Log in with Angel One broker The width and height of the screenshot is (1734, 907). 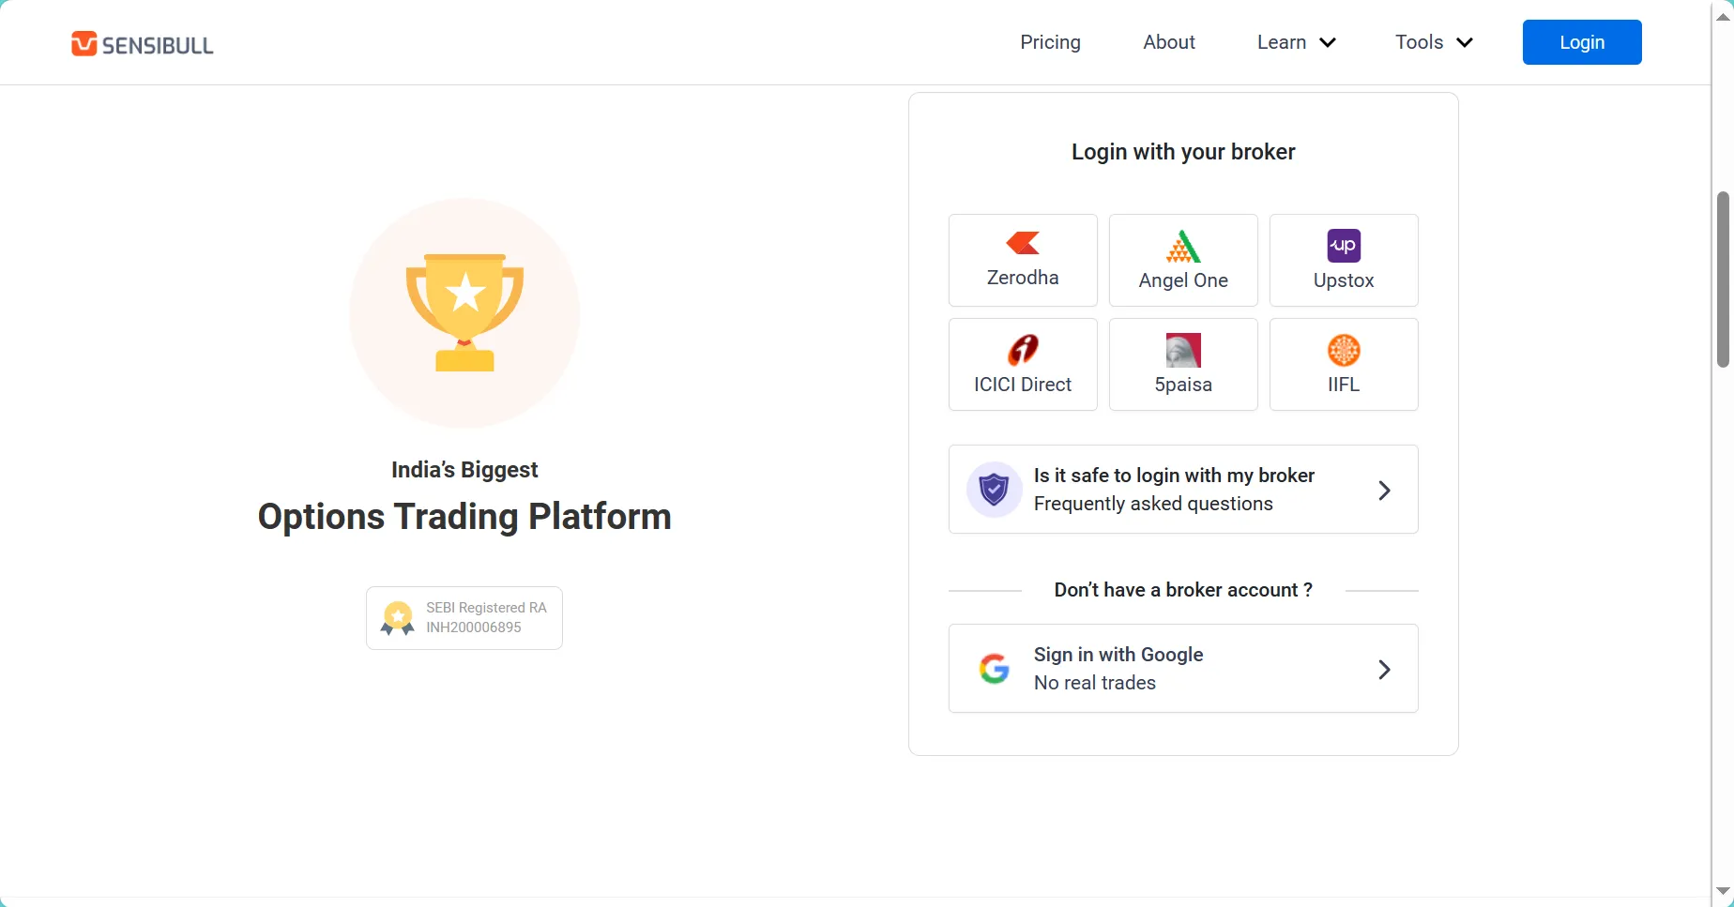(x=1182, y=260)
